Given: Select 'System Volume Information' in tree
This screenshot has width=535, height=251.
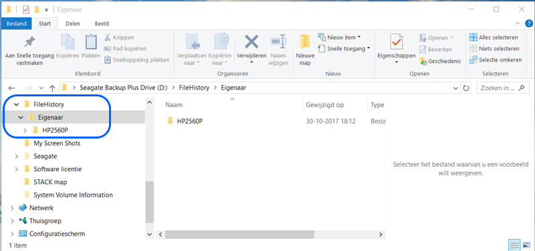Looking at the screenshot, I should pos(73,195).
